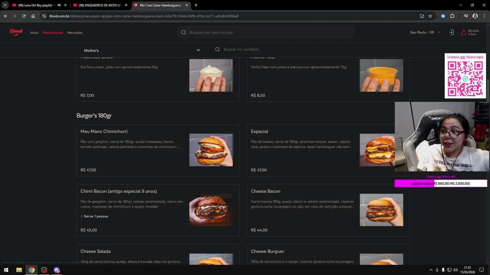This screenshot has height=275, width=490.
Task: Click the R$ 7,00 price of Maionese Extra
Action: 87,95
